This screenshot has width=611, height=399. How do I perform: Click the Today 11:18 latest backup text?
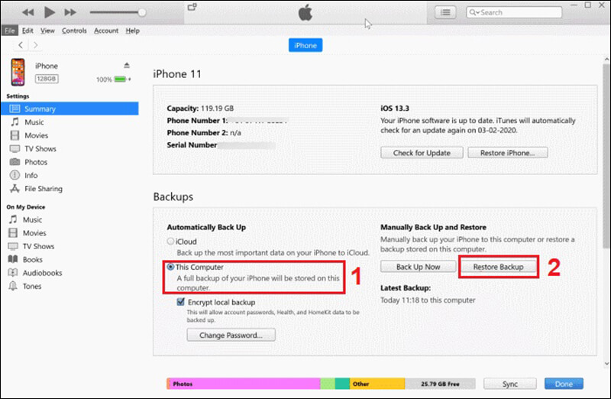(x=428, y=300)
